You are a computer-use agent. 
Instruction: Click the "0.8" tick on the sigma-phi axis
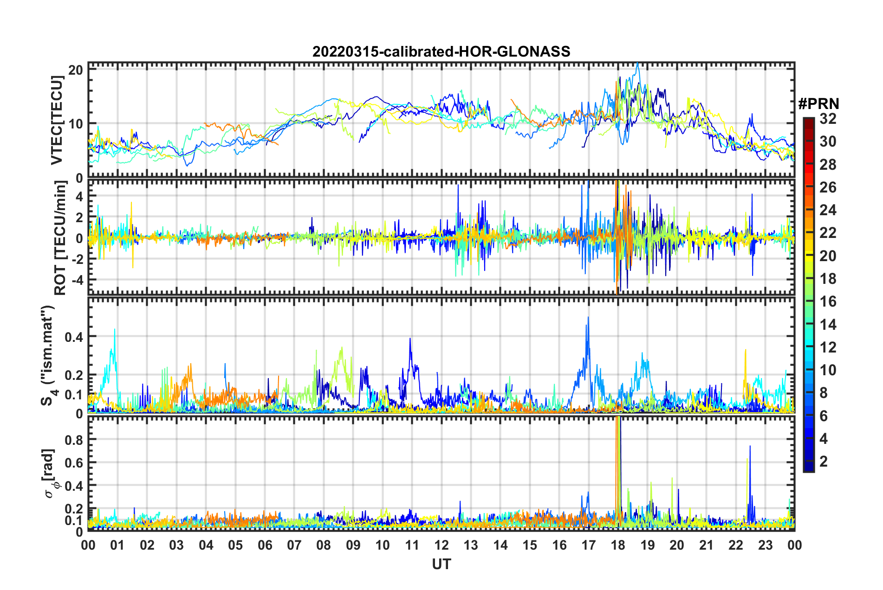pyautogui.click(x=74, y=439)
